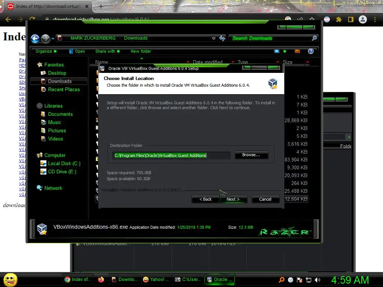
Task: Click the volume speaker tray icon
Action: [x=318, y=280]
